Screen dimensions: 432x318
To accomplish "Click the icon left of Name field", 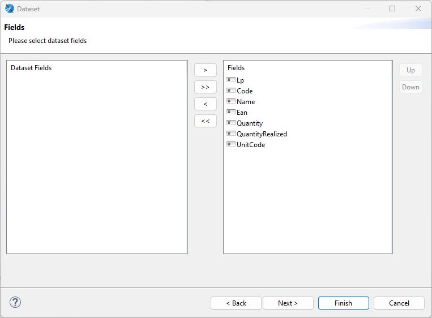I will pyautogui.click(x=231, y=101).
